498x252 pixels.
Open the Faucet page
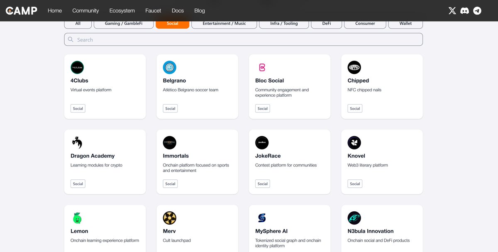click(153, 11)
